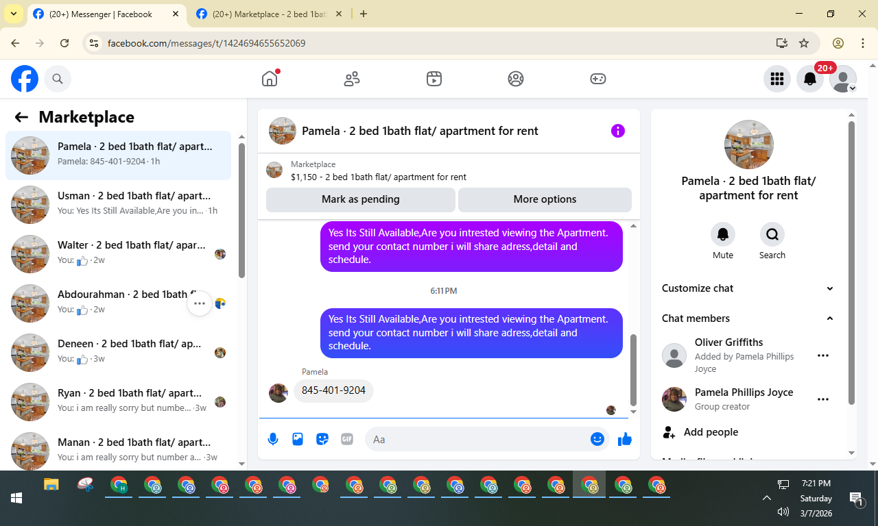Click the conversation list scrollbar
878x526 pixels.
click(241, 210)
